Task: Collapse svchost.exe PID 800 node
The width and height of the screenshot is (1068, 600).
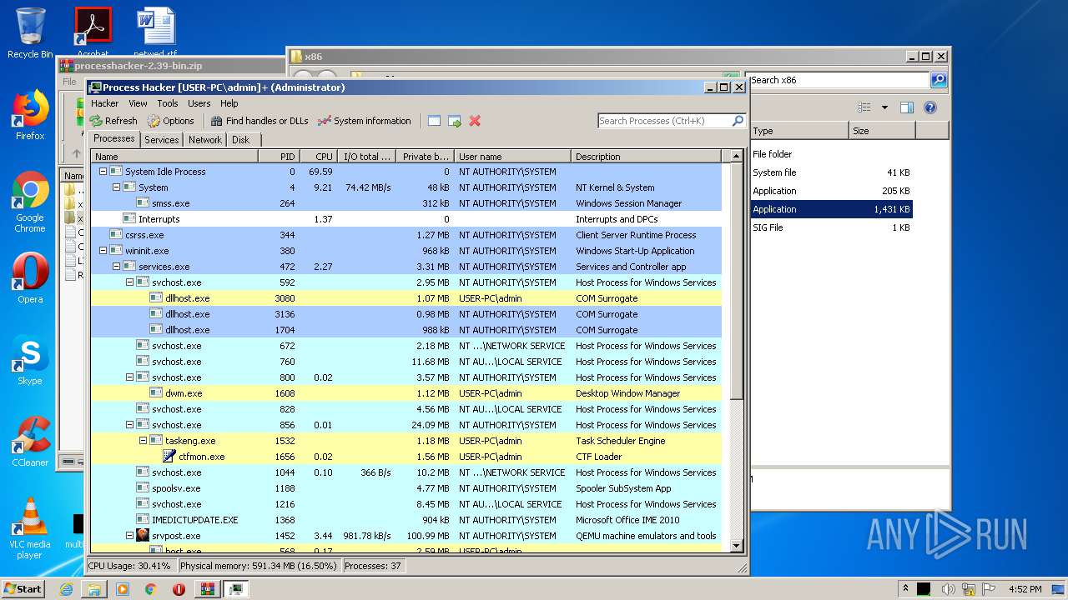Action: click(x=130, y=377)
